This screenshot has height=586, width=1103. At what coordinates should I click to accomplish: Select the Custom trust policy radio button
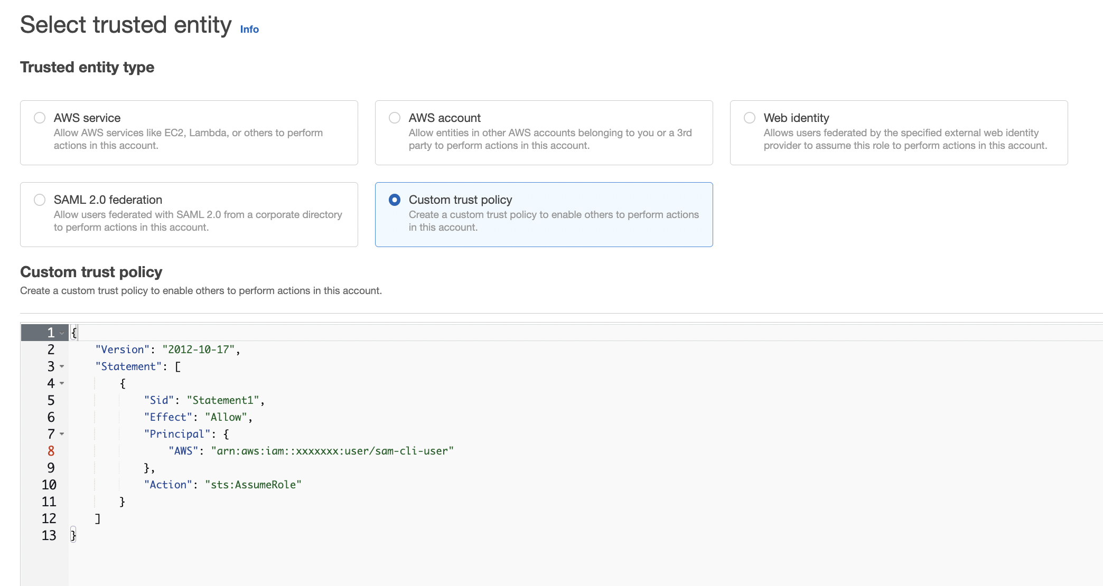tap(395, 200)
